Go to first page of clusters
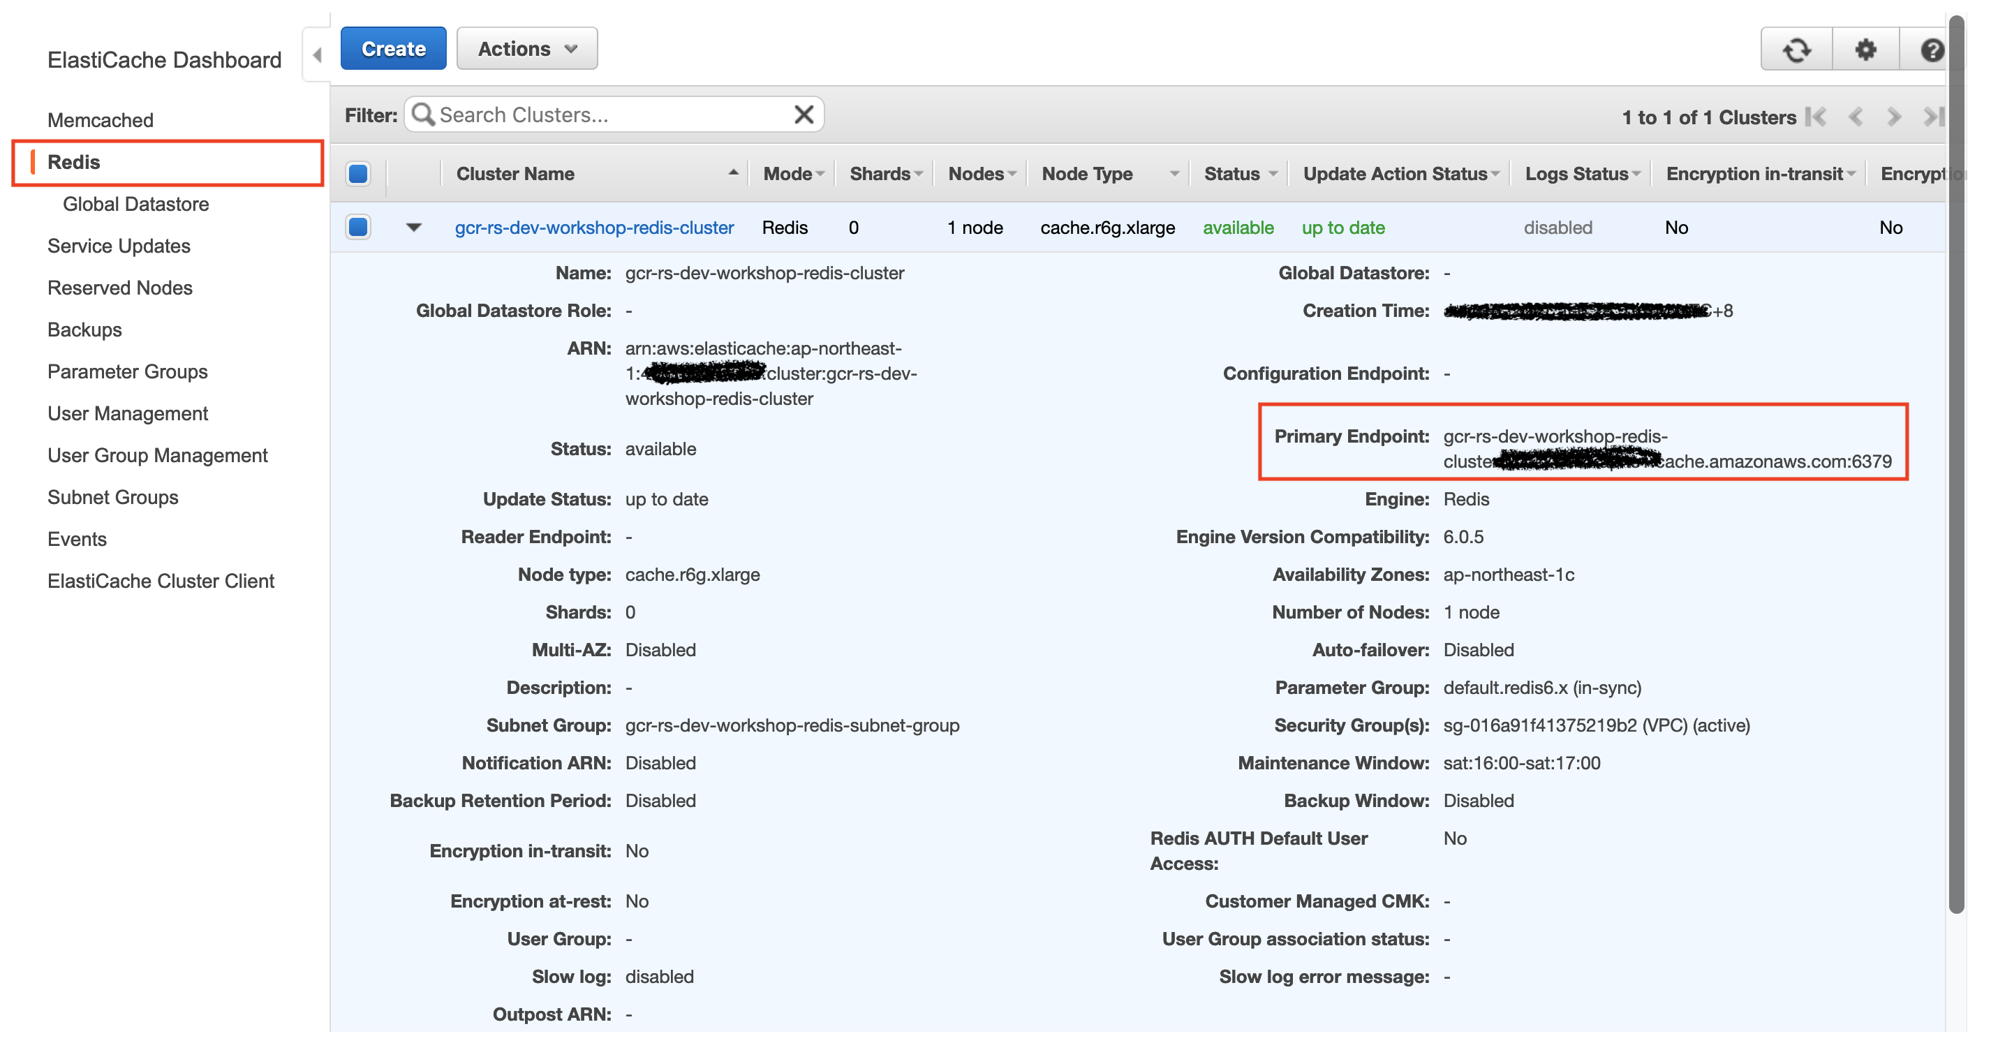1998x1043 pixels. click(1815, 117)
